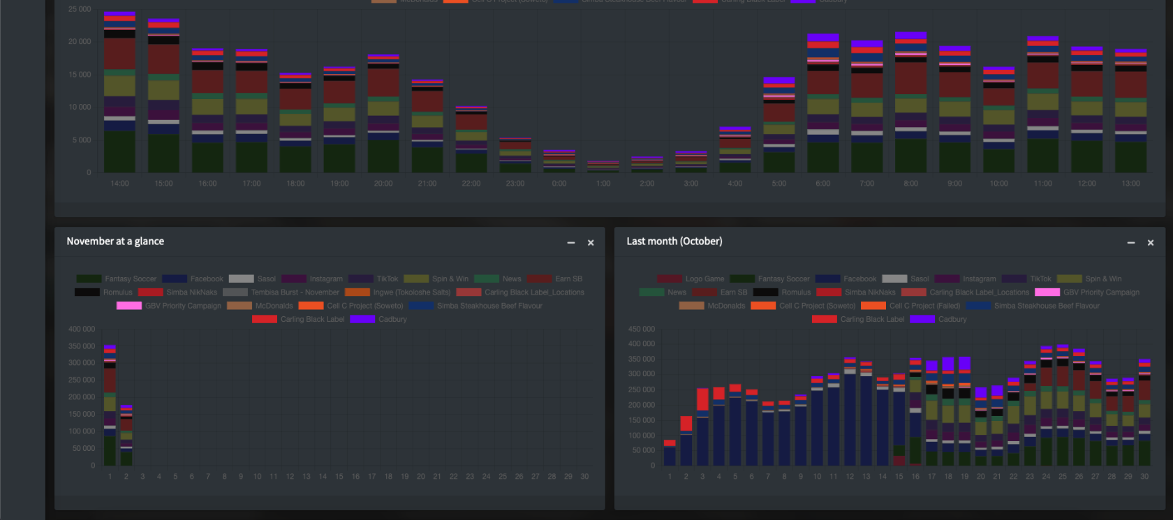1173x520 pixels.
Task: Toggle Sasol in the October legend
Action: (906, 278)
